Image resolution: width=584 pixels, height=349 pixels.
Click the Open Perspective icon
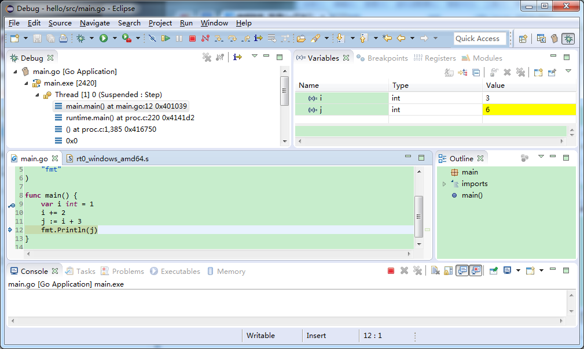click(x=523, y=39)
